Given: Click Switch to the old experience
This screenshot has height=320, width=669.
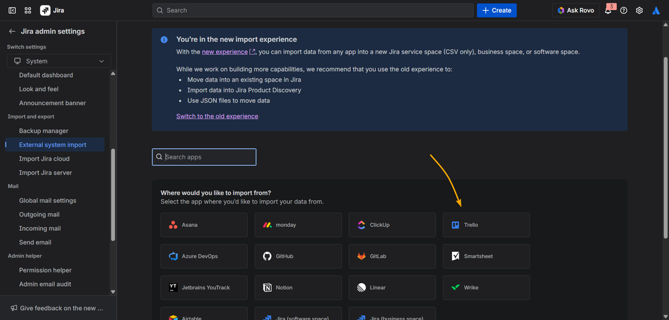Looking at the screenshot, I should tap(217, 116).
